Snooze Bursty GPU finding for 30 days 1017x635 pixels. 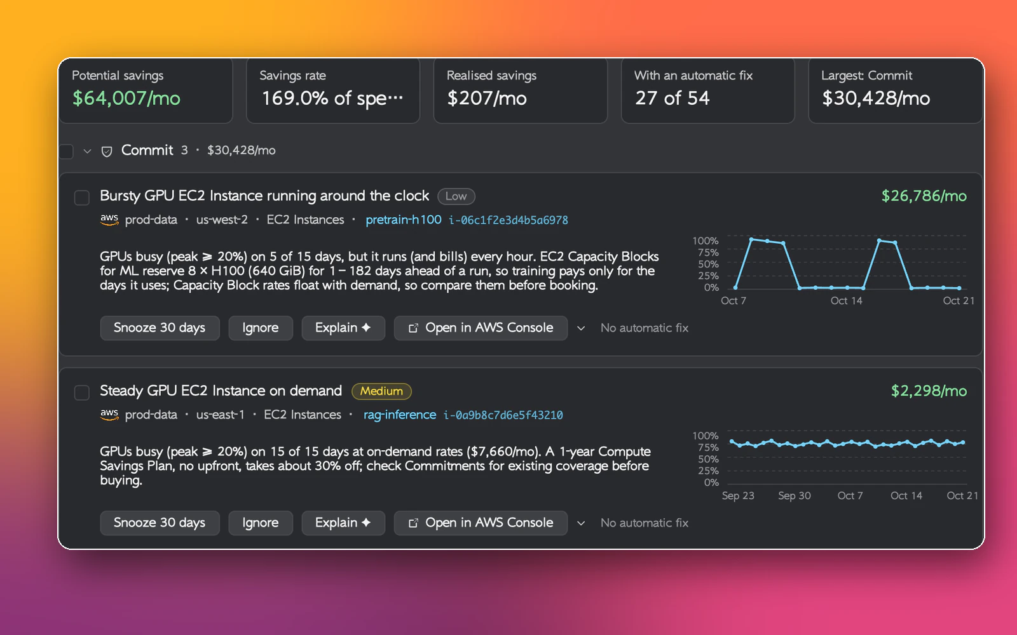pos(160,328)
